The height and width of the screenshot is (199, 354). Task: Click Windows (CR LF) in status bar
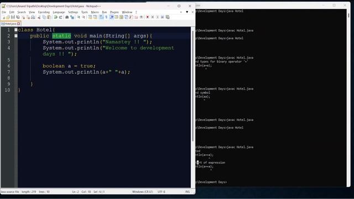pos(142,192)
